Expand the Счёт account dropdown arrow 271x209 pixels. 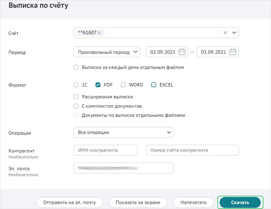tap(234, 33)
